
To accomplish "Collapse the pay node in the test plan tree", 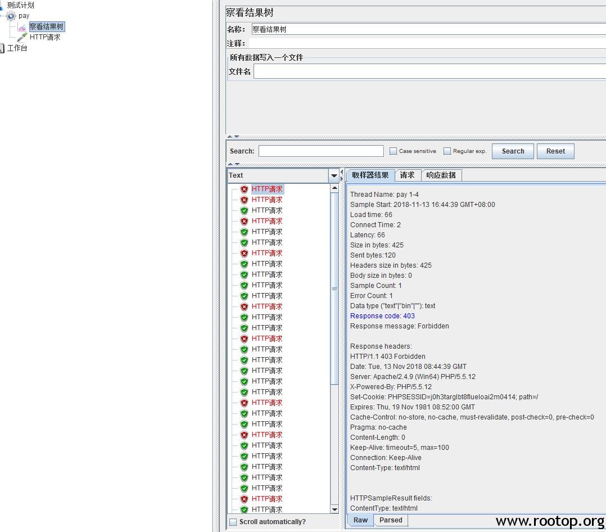I will click(x=2, y=16).
